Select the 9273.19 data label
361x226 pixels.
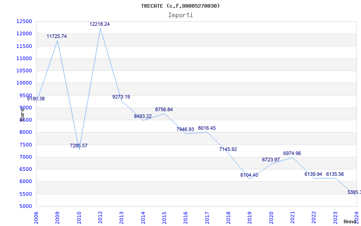tap(121, 97)
